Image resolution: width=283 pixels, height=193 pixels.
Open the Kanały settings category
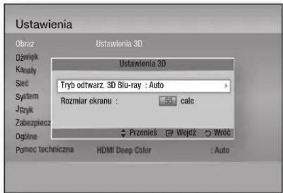(26, 70)
